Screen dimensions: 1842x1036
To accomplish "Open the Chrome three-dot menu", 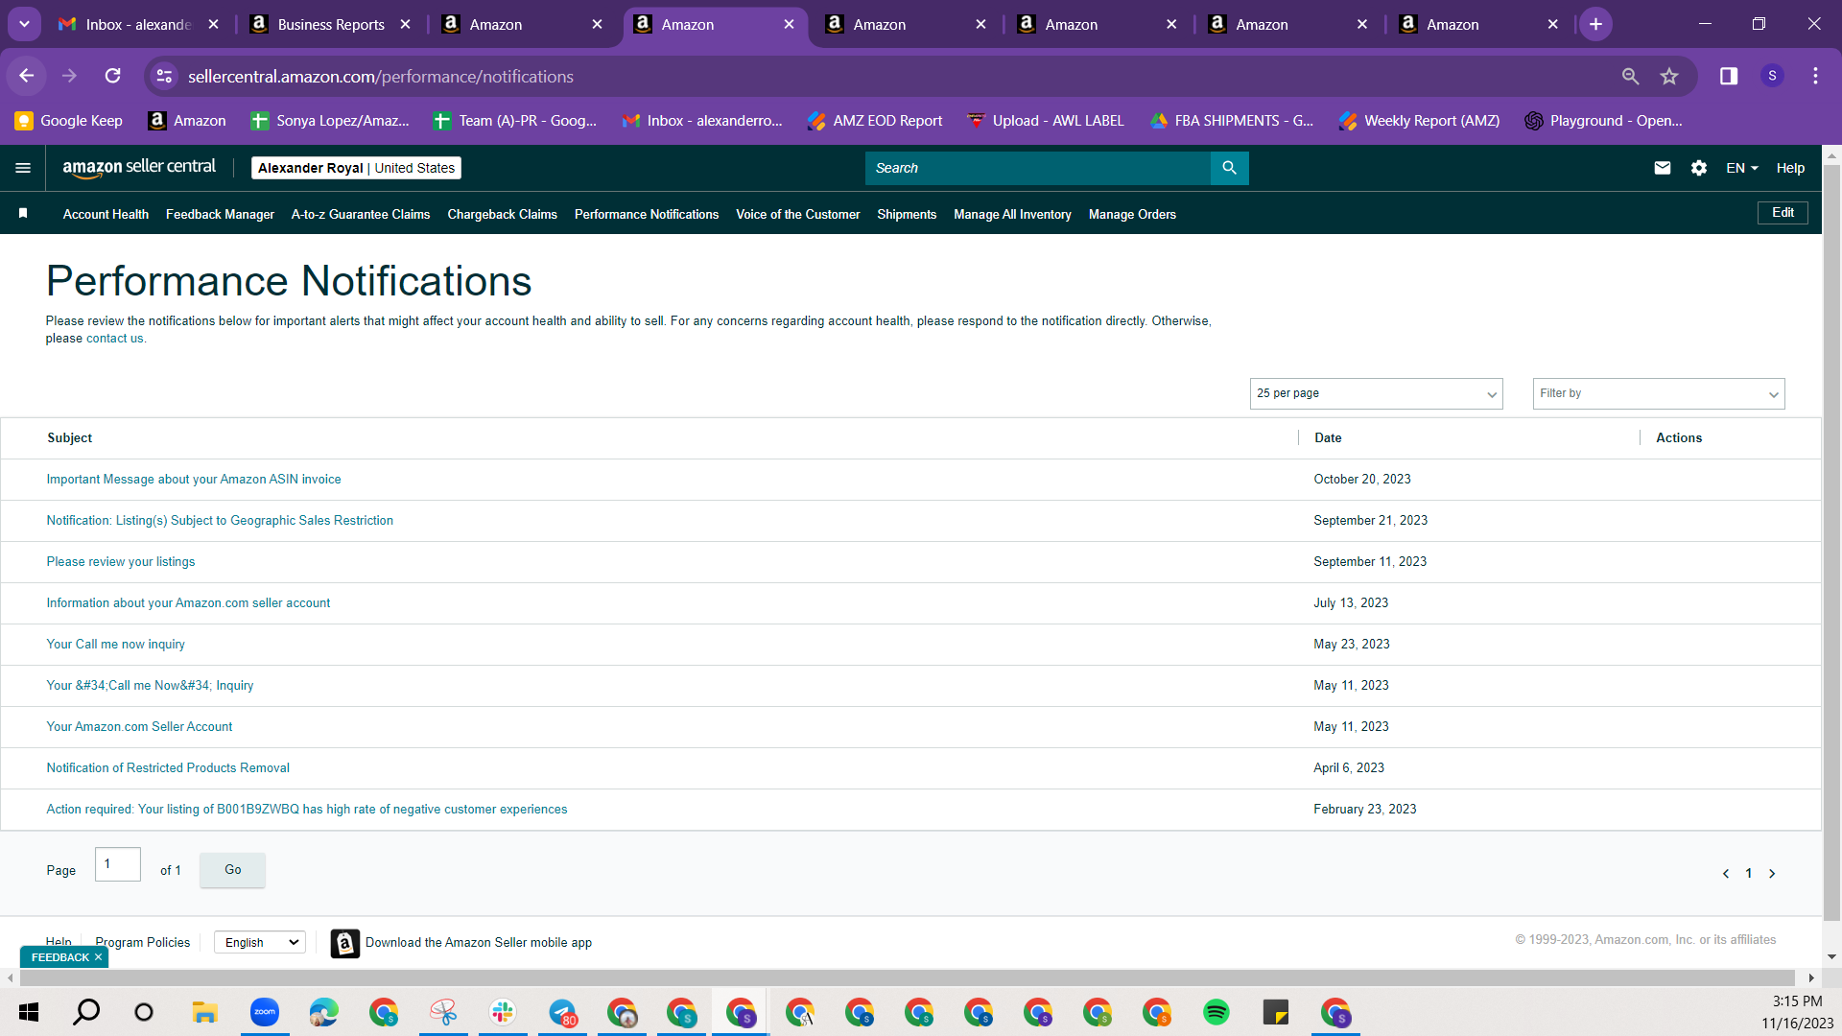I will (x=1815, y=76).
